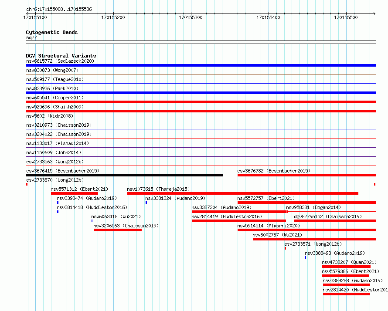Viewport: 388px width, 311px height.
Task: Click nsv5579386 (Ebert2021) label
Action: [351, 271]
